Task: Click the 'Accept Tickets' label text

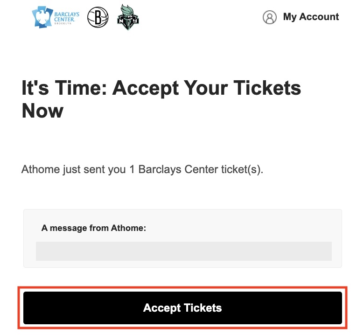Action: coord(182,308)
